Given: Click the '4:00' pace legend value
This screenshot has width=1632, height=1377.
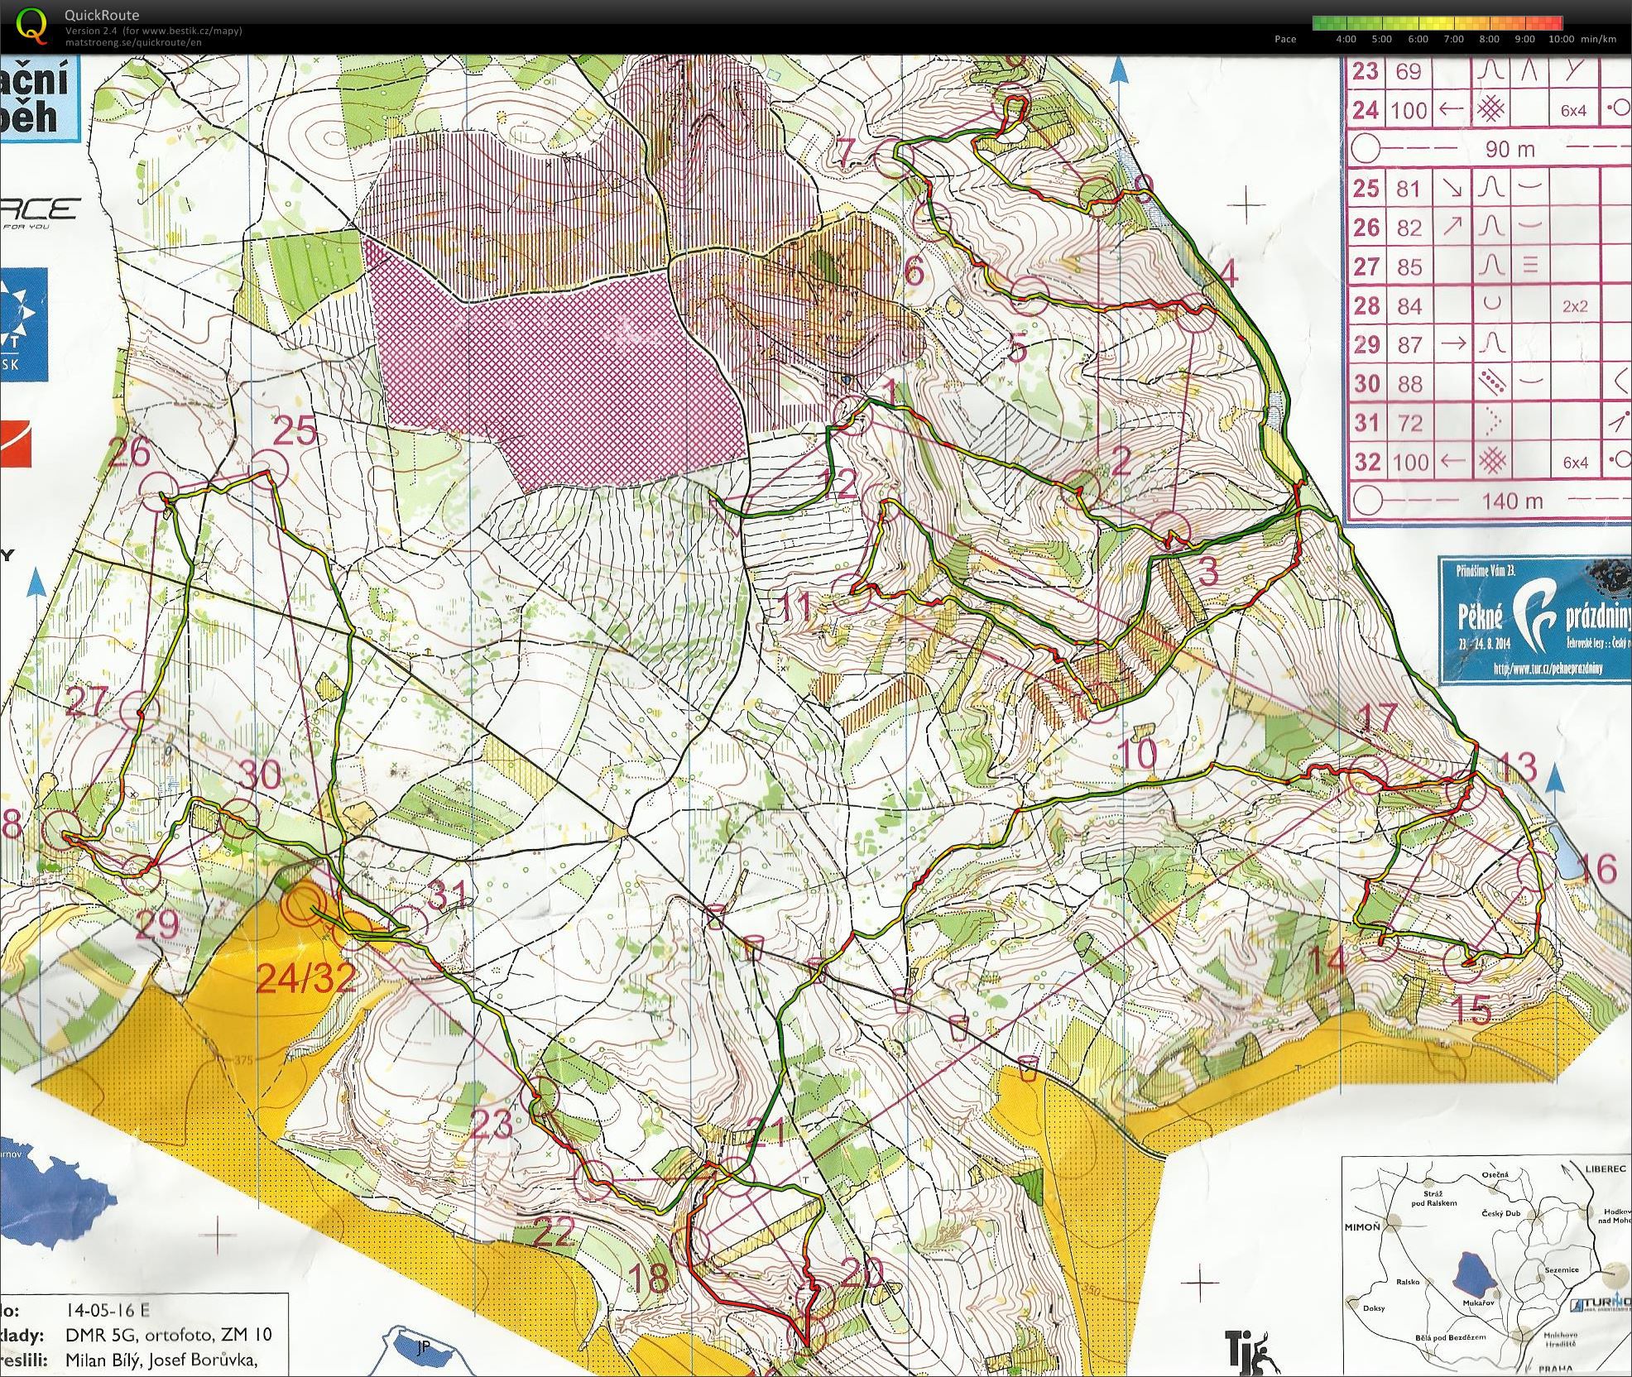Looking at the screenshot, I should click(x=1346, y=39).
